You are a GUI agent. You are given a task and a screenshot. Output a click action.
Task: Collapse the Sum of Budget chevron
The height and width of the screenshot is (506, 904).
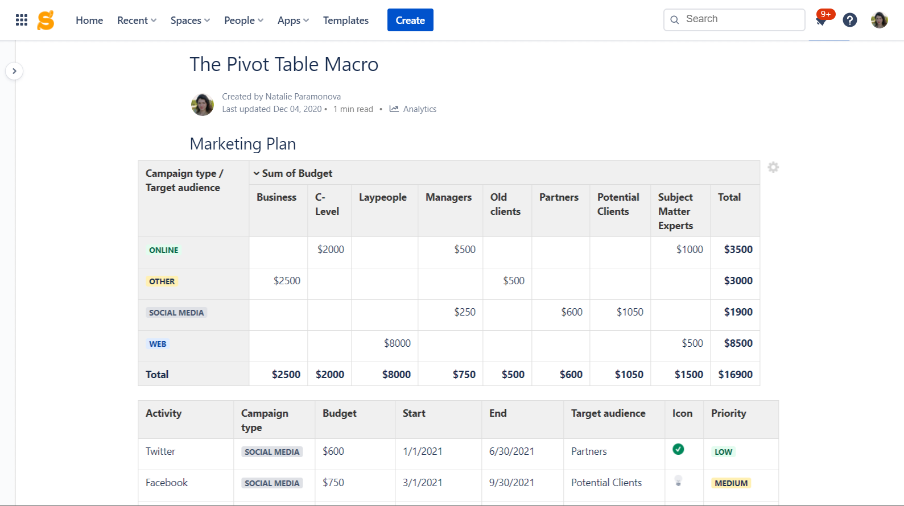257,173
